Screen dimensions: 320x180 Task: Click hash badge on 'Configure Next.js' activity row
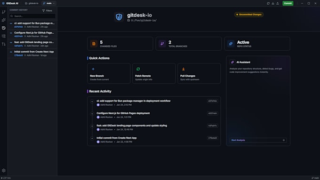click(212, 113)
